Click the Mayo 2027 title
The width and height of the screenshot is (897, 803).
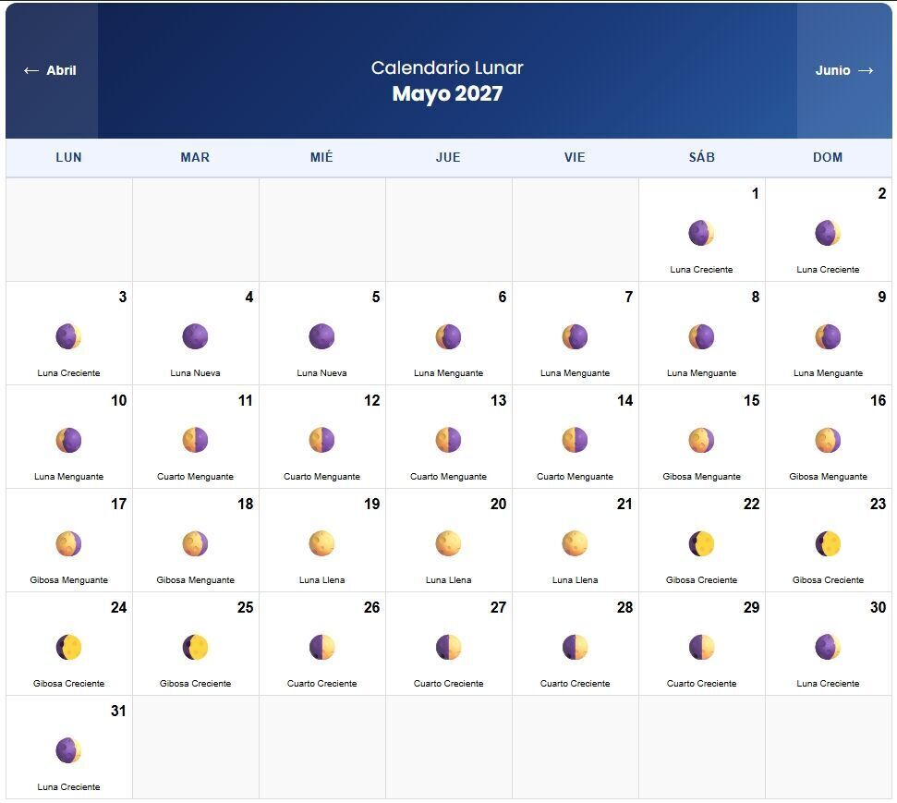pyautogui.click(x=447, y=93)
